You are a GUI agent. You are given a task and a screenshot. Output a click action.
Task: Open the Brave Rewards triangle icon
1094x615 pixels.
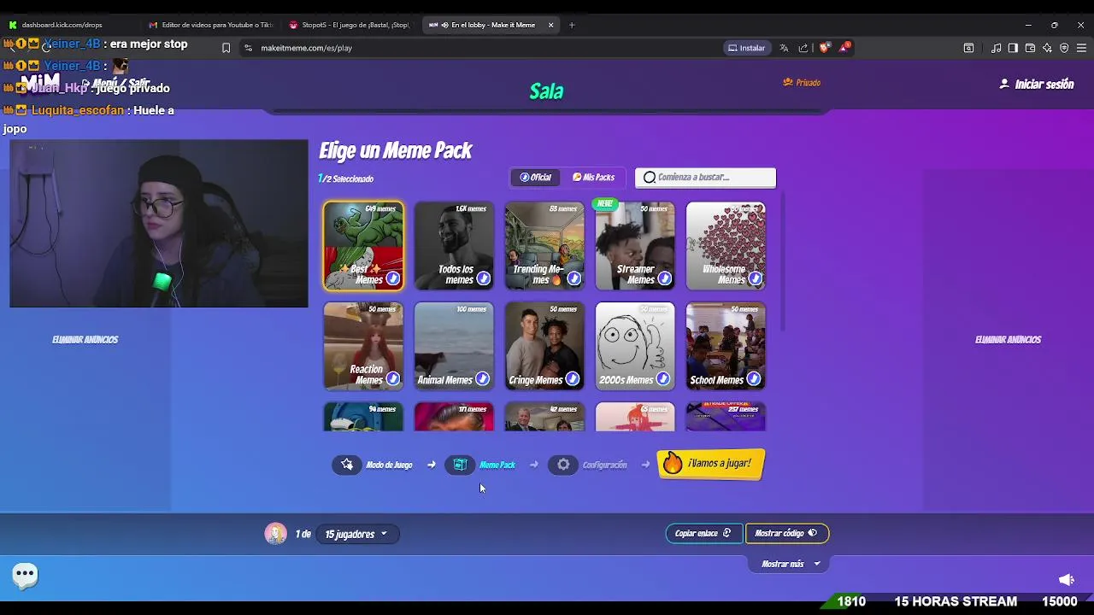tap(844, 48)
